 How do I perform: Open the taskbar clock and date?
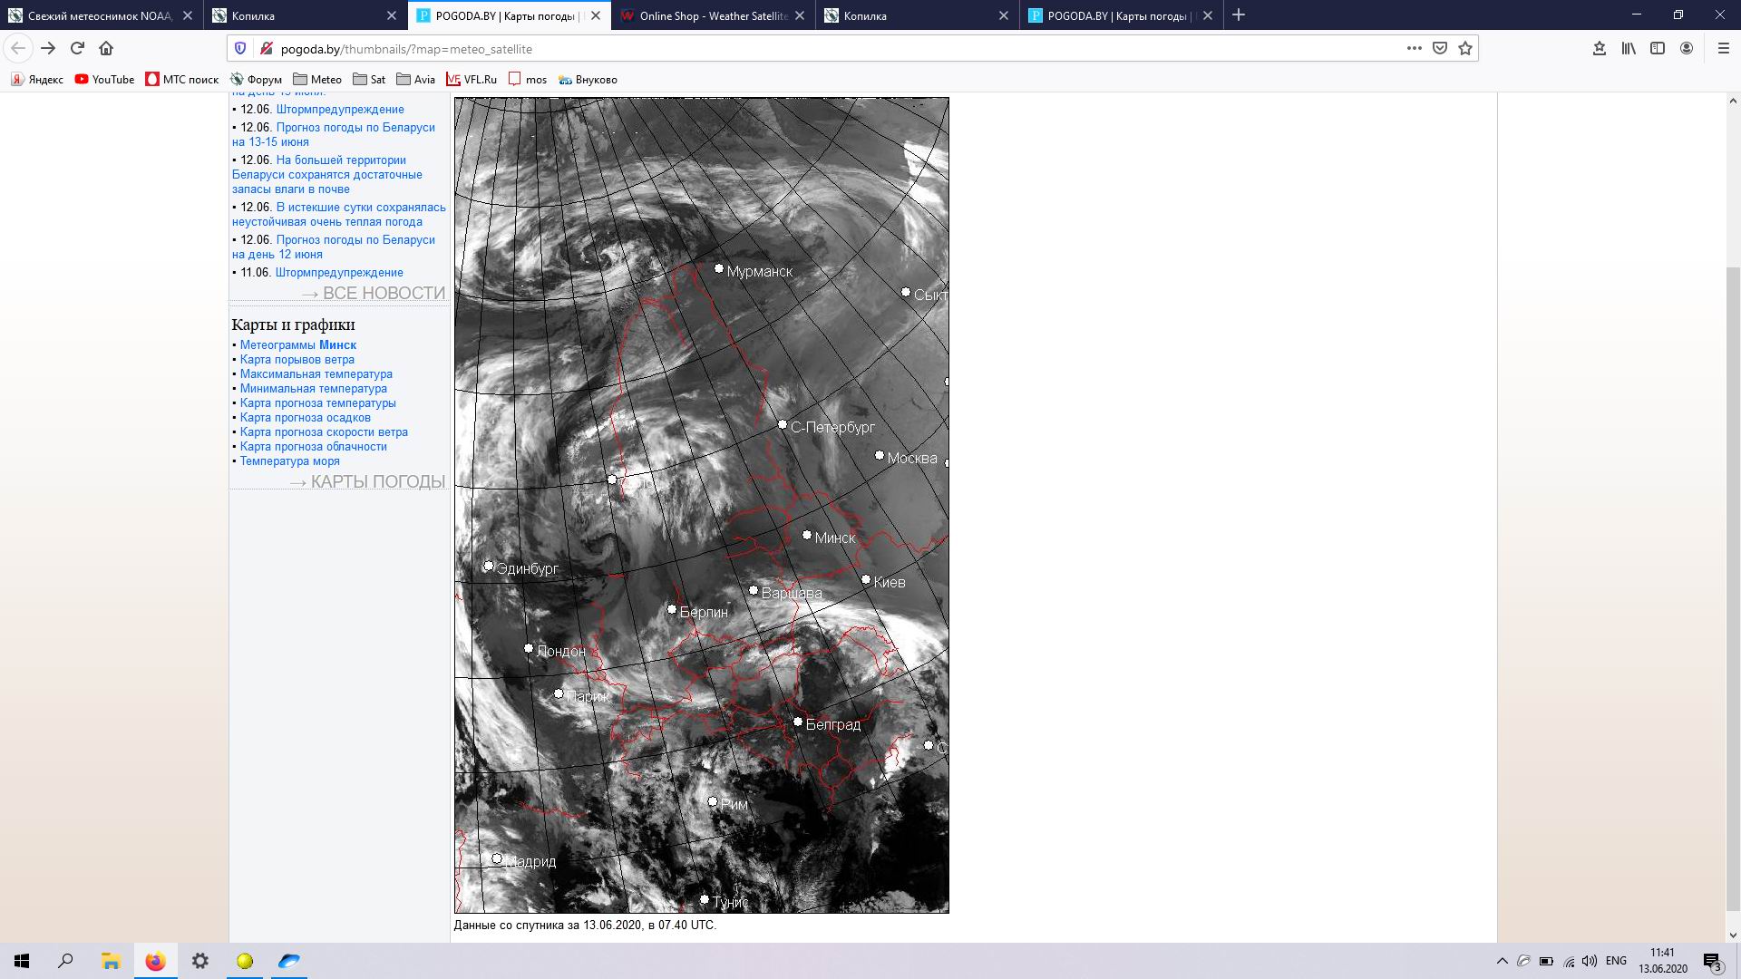[x=1663, y=961]
